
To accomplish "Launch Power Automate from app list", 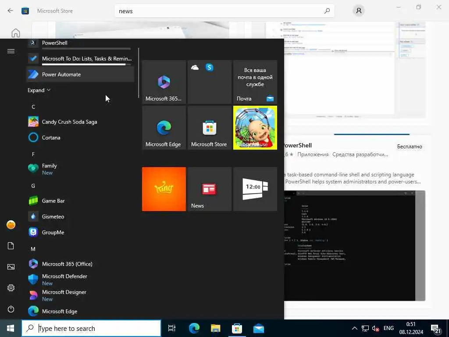I will tap(80, 74).
